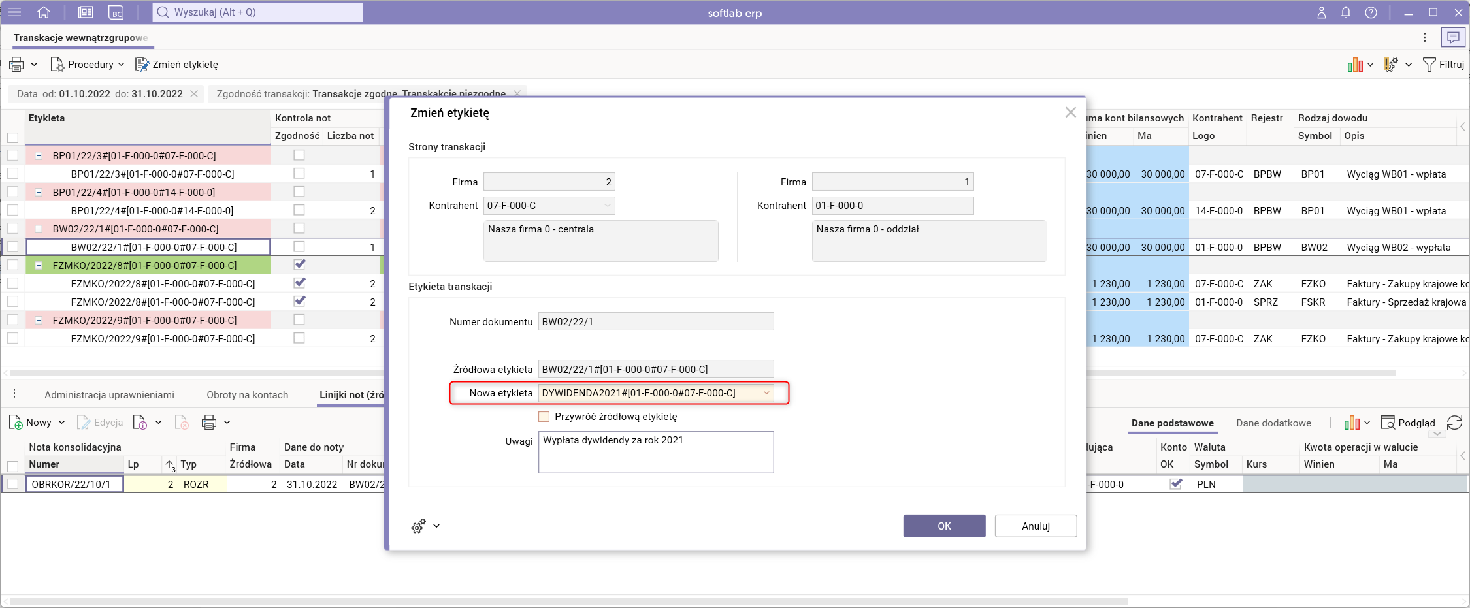1470x608 pixels.
Task: Check the OBRKOR/22/10/1 row selection box
Action: pyautogui.click(x=13, y=484)
